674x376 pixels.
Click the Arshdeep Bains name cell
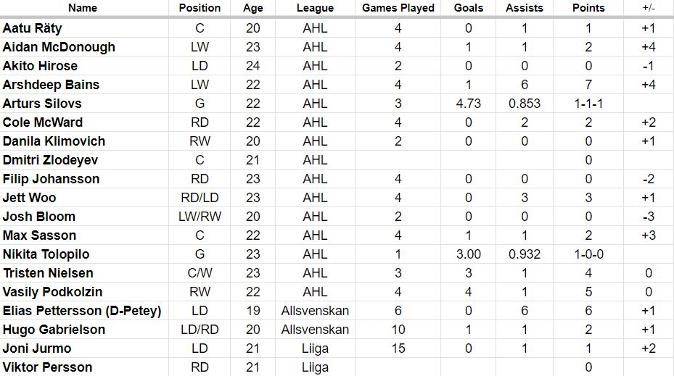[51, 85]
